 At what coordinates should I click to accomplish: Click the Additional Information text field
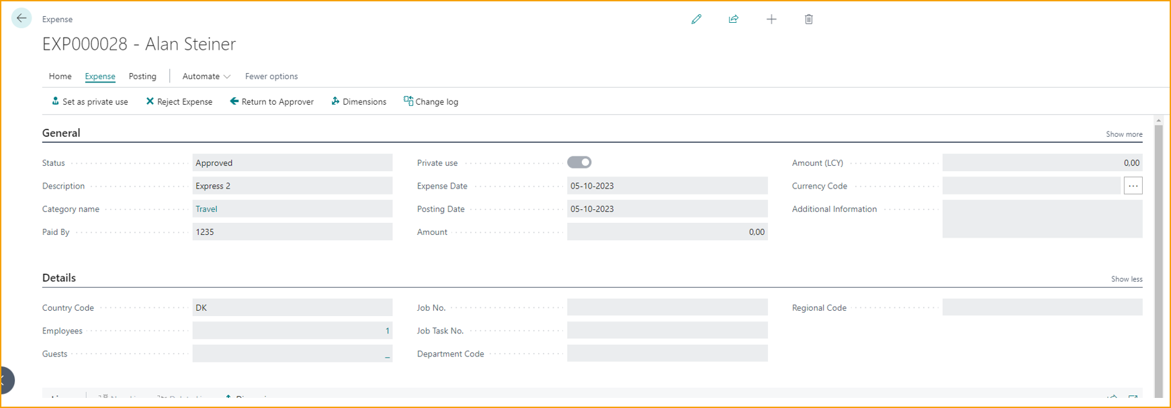(1041, 219)
